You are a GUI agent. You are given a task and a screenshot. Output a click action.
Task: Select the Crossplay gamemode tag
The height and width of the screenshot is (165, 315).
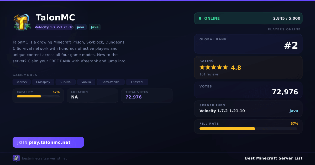coord(43,82)
